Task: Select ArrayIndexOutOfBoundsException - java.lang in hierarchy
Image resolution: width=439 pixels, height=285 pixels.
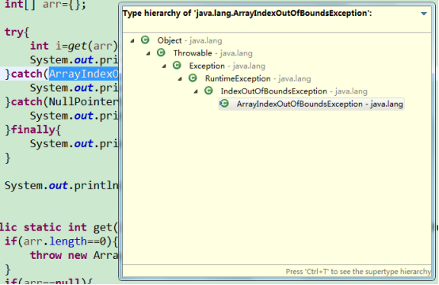Action: click(x=319, y=104)
